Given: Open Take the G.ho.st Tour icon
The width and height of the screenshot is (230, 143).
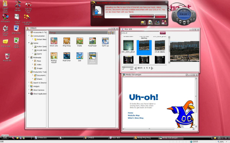Looking at the screenshot, I should point(28,4).
